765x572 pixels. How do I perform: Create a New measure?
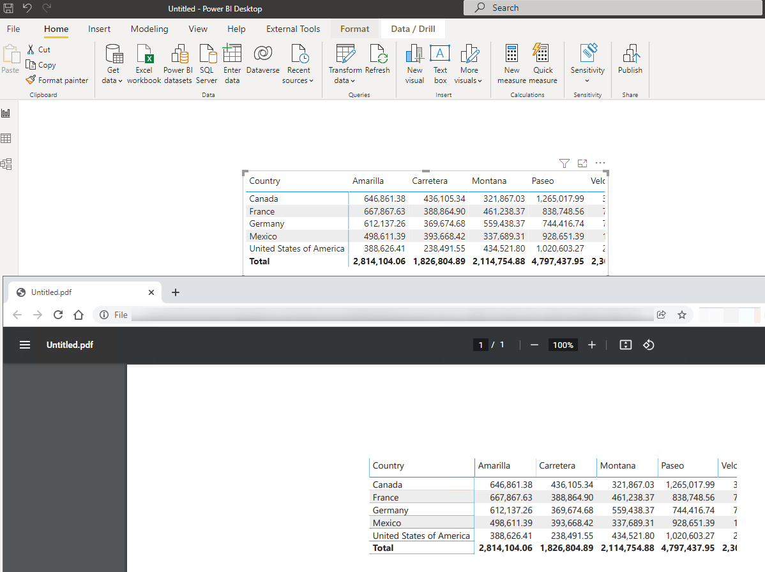click(x=511, y=64)
